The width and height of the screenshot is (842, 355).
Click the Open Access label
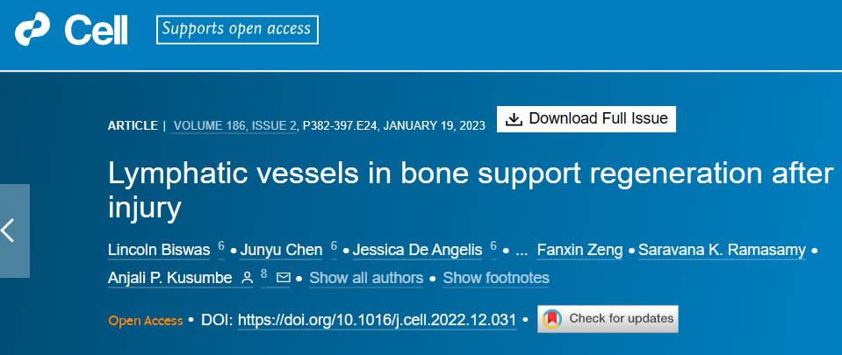coord(145,320)
